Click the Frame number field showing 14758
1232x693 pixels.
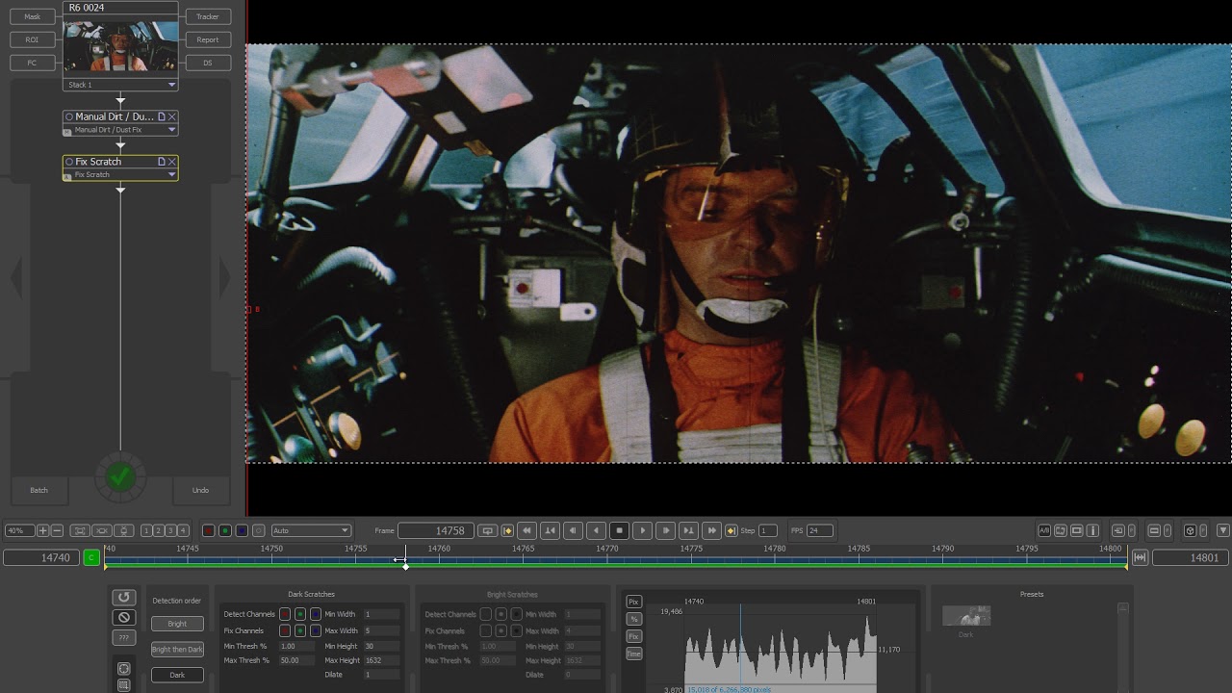coord(435,530)
